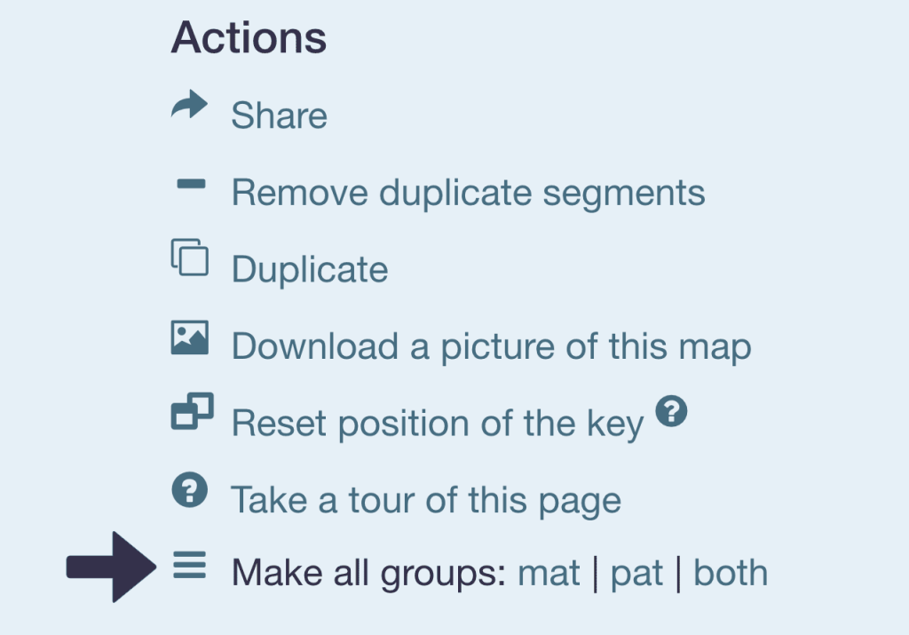
Task: Reset position of the key
Action: 437,424
